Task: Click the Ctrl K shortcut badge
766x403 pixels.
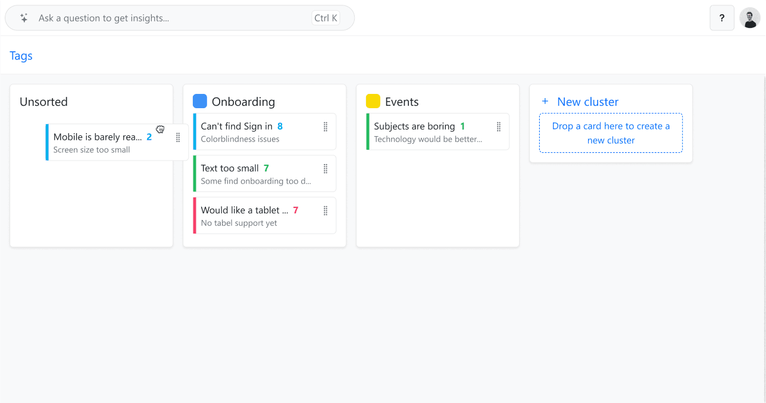Action: pos(326,18)
